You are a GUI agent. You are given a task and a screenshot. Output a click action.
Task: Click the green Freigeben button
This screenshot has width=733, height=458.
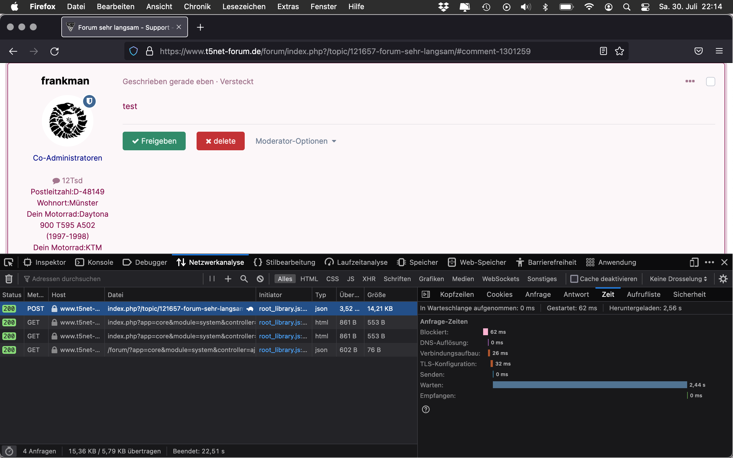pyautogui.click(x=154, y=141)
